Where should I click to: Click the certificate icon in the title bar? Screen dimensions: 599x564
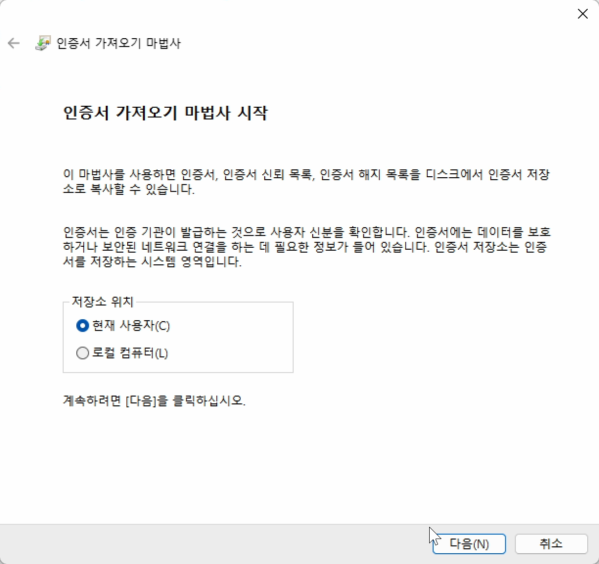click(x=43, y=43)
